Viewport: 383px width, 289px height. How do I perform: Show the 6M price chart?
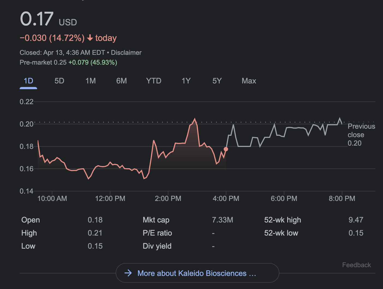(x=121, y=81)
